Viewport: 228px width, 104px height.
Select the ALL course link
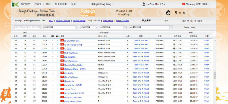(51, 21)
